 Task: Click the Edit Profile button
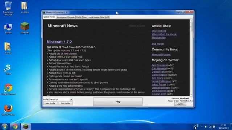click(65, 104)
